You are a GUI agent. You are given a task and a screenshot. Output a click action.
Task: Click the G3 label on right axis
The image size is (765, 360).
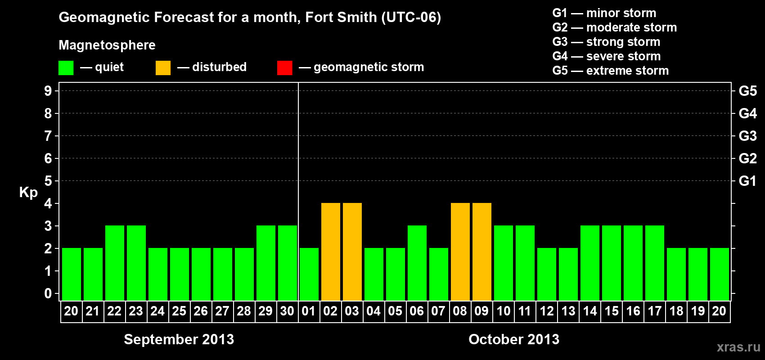pyautogui.click(x=748, y=136)
